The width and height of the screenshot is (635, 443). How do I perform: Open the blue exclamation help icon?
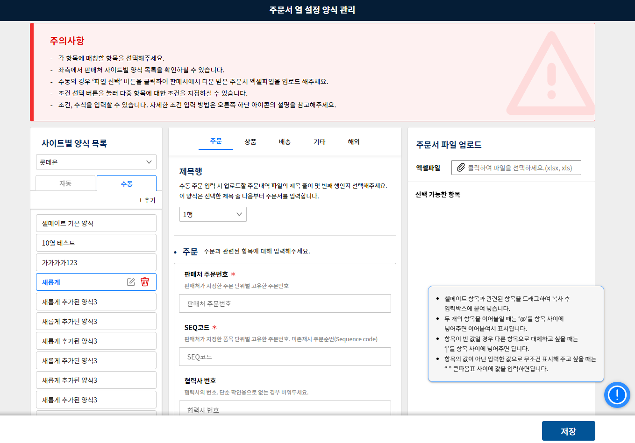pyautogui.click(x=617, y=395)
